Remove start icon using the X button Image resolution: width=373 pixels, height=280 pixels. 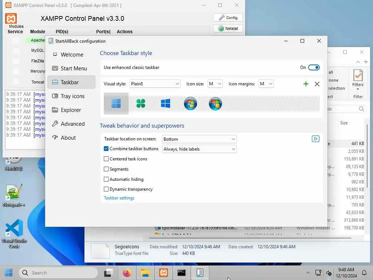317,84
